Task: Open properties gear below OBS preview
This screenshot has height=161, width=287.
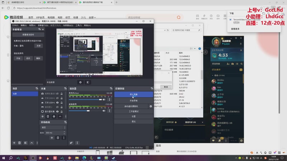Action: (80, 82)
